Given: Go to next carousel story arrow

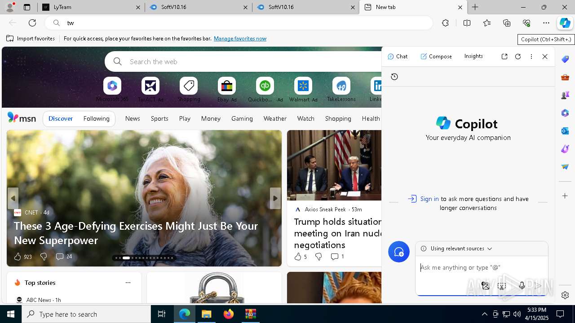Looking at the screenshot, I should click(x=275, y=198).
